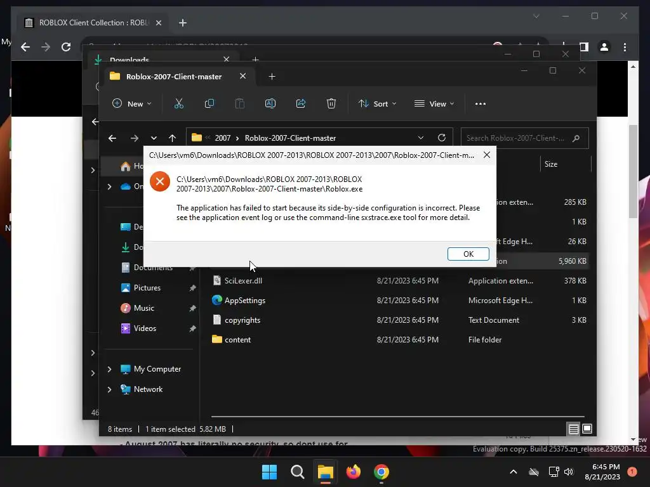This screenshot has height=487, width=650.
Task: Go up one folder level
Action: [x=172, y=138]
